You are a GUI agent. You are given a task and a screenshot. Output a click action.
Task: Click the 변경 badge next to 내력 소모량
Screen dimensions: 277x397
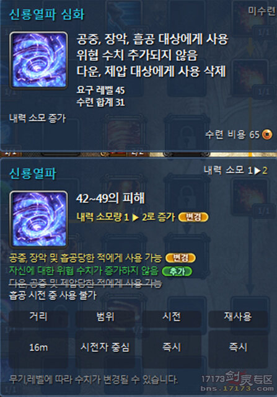[x=193, y=217]
